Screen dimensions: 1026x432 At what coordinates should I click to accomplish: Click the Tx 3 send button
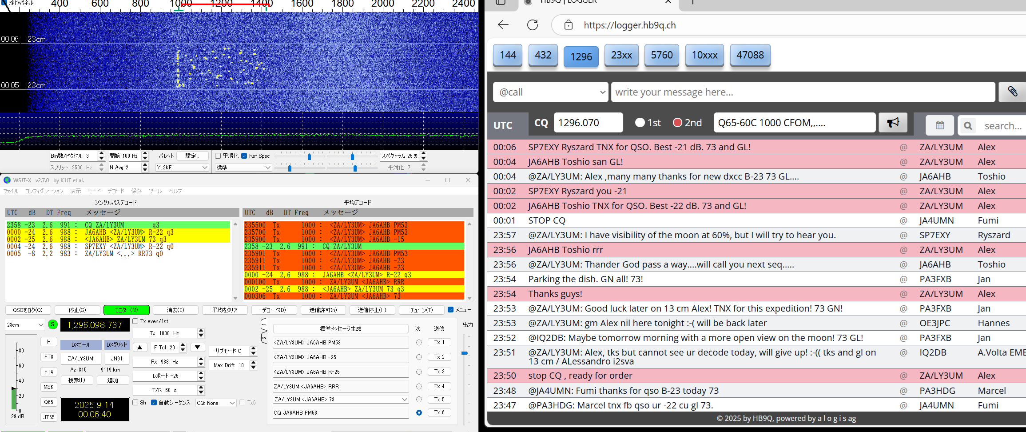[x=439, y=372]
